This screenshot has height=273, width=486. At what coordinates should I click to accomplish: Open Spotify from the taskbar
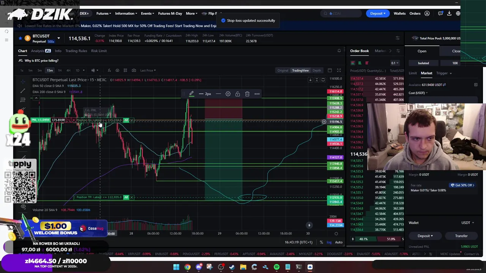pos(276,267)
